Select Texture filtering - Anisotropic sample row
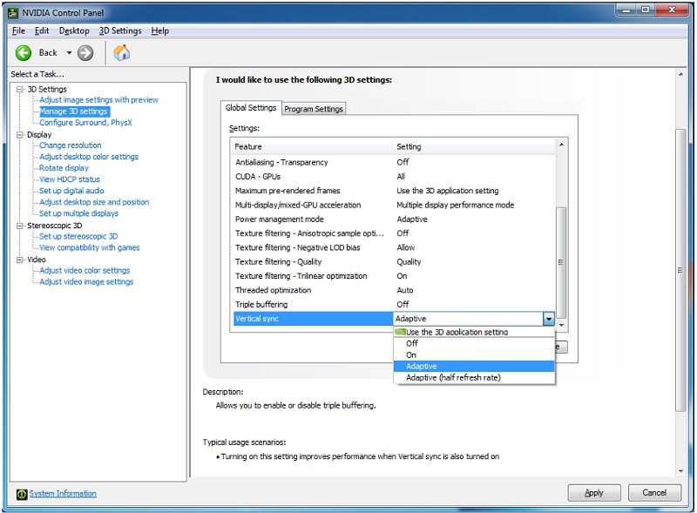The image size is (697, 513). click(x=394, y=233)
